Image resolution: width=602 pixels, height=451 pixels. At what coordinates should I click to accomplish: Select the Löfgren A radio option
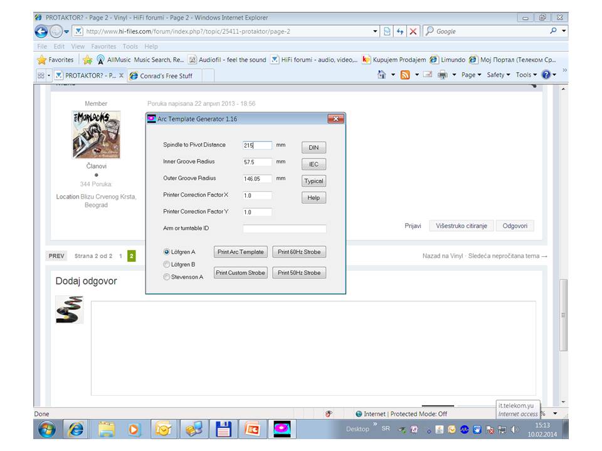pyautogui.click(x=167, y=252)
